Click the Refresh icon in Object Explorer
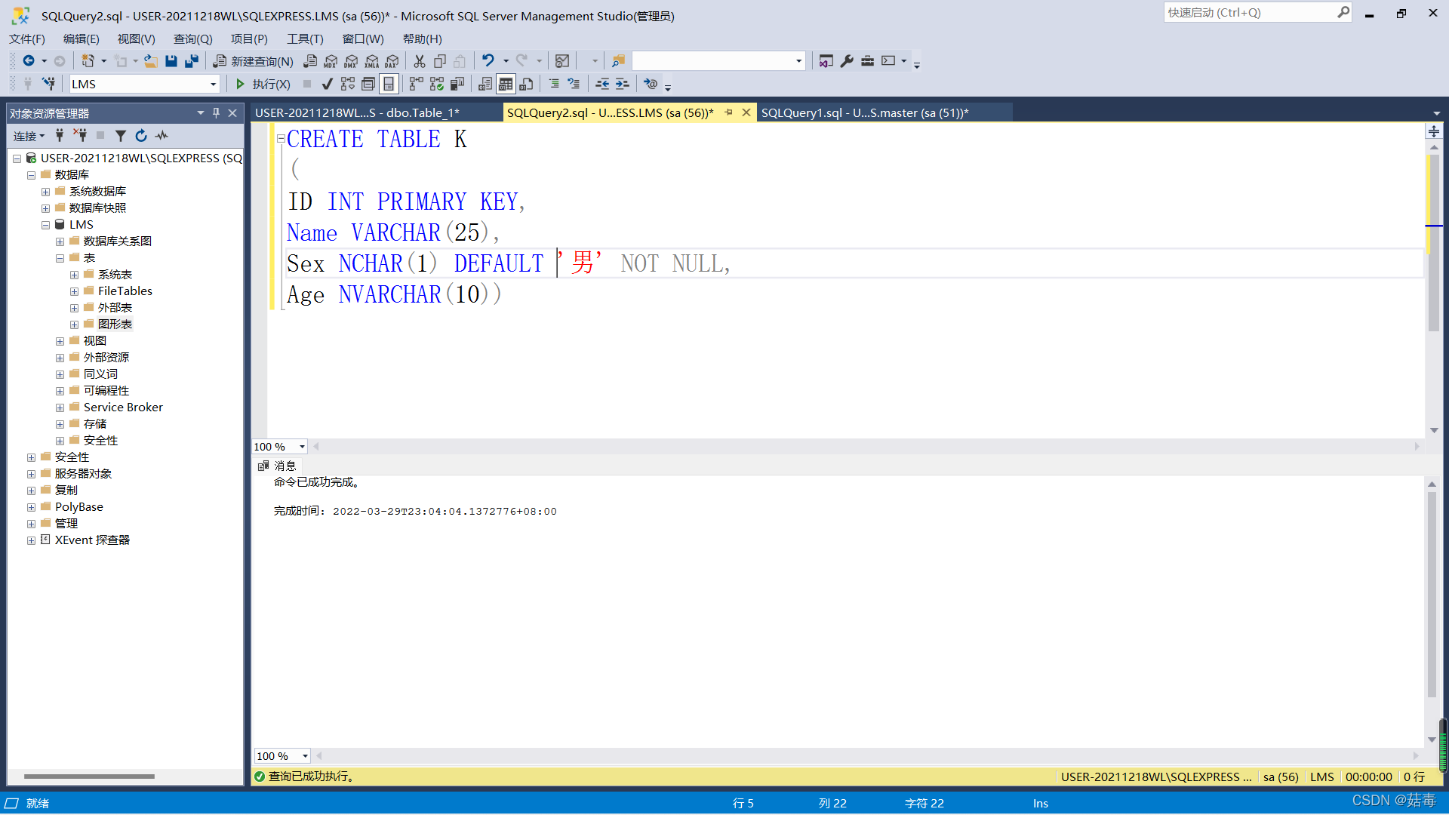The width and height of the screenshot is (1449, 815). (x=141, y=136)
